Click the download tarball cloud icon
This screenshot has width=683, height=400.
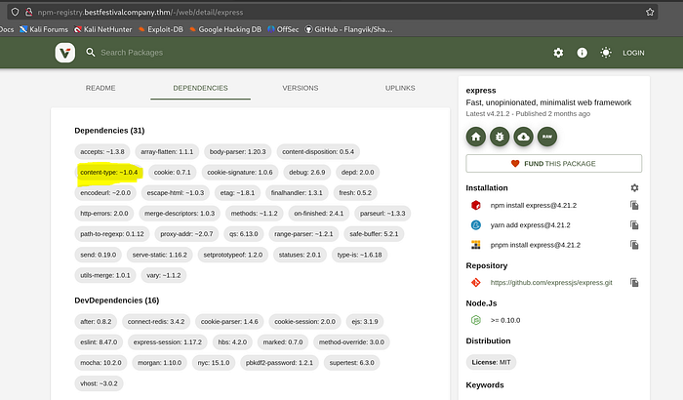click(x=523, y=137)
